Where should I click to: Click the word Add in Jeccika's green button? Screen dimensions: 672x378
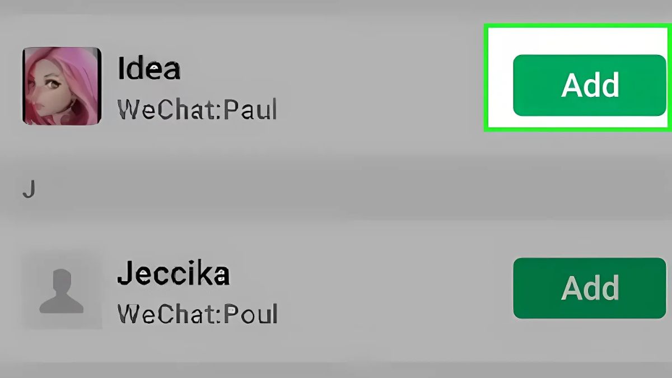pyautogui.click(x=590, y=288)
